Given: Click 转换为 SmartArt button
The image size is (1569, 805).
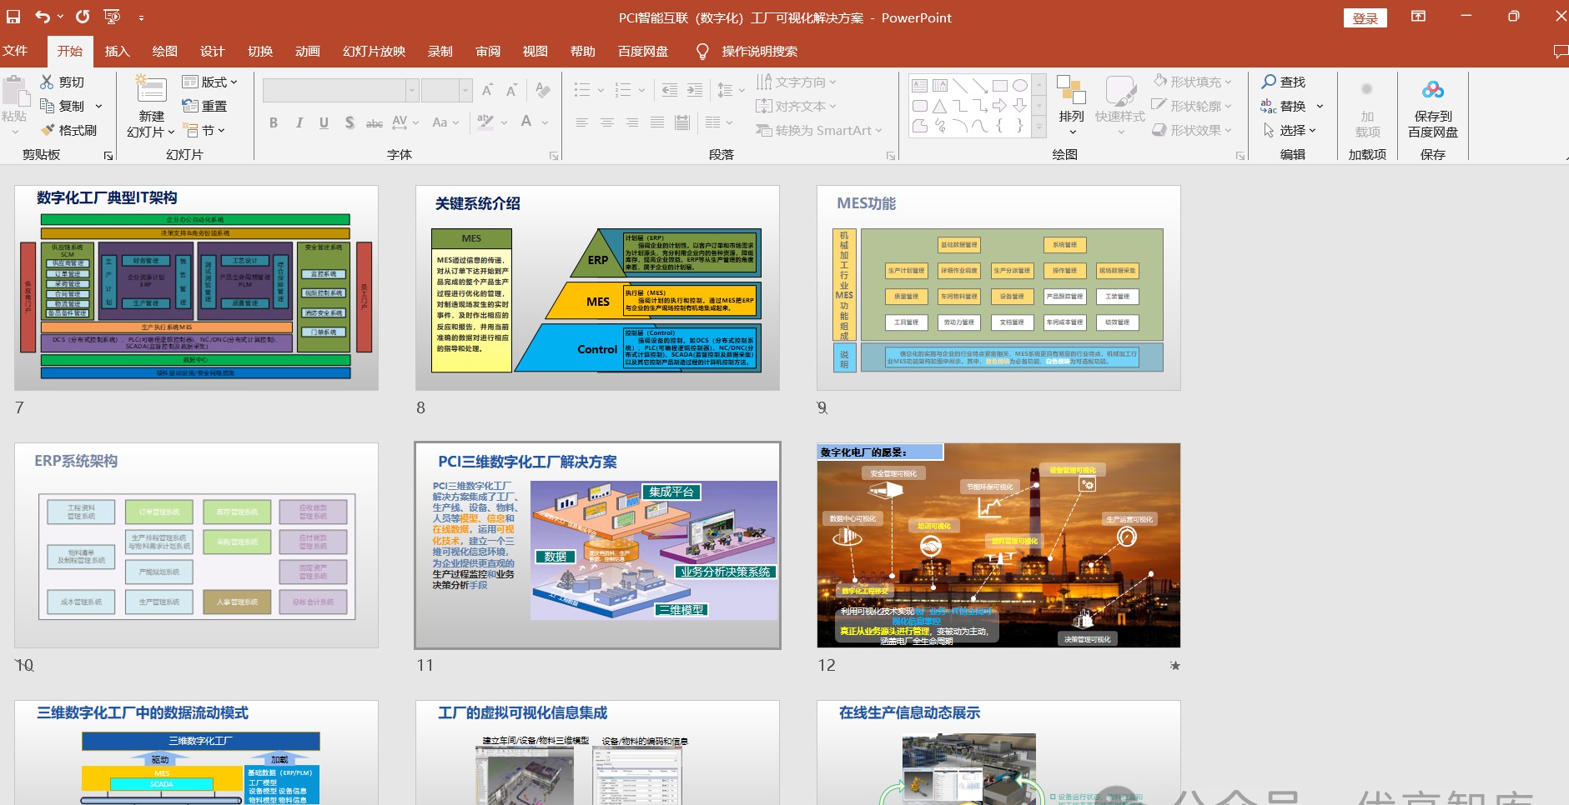Looking at the screenshot, I should (x=819, y=130).
